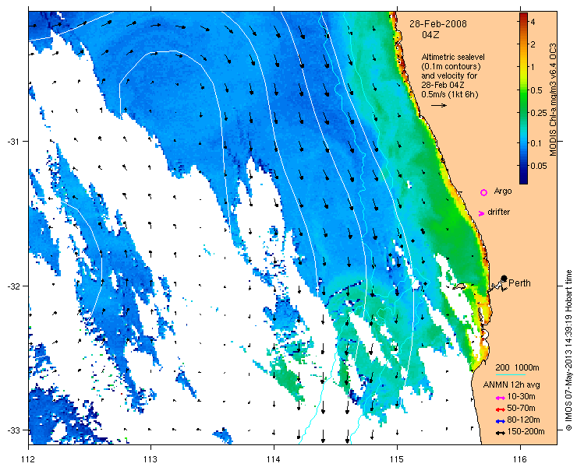577x467 pixels.
Task: Click the MODIS Chl-a colorbar title
Action: click(553, 100)
